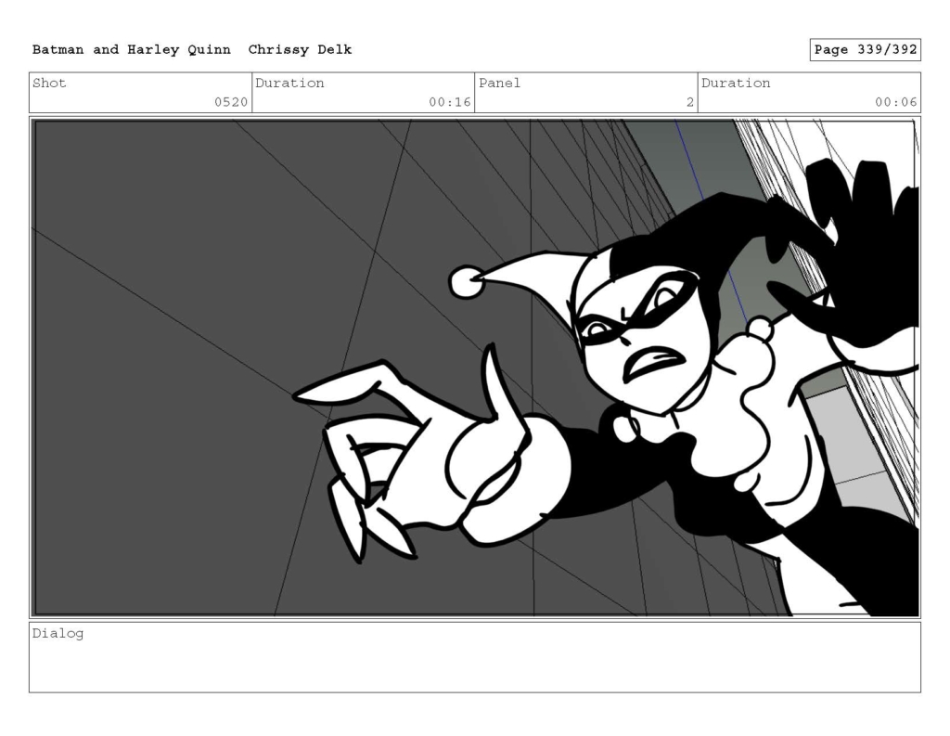Click the 'Page 339/392' indicator box
This screenshot has width=950, height=736.
866,50
